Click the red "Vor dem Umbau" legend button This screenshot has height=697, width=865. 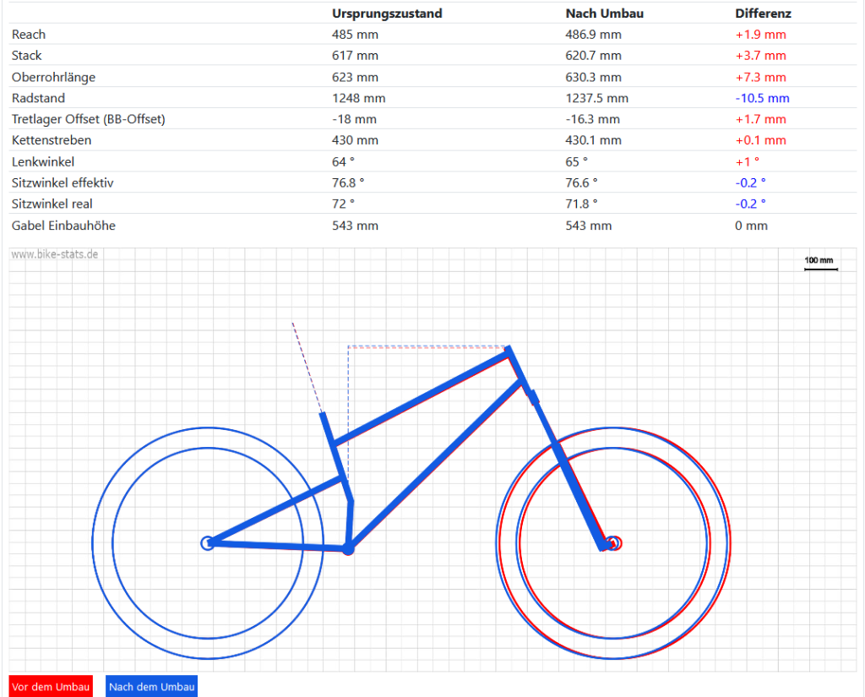coord(51,687)
